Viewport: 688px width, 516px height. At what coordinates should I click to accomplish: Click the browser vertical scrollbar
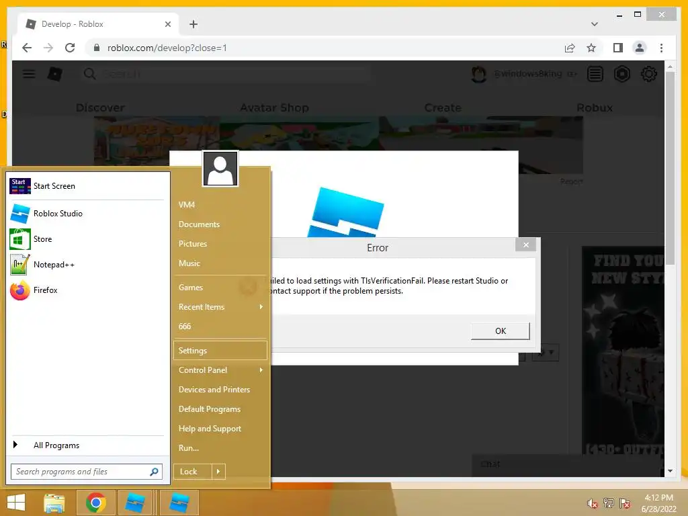(x=670, y=169)
